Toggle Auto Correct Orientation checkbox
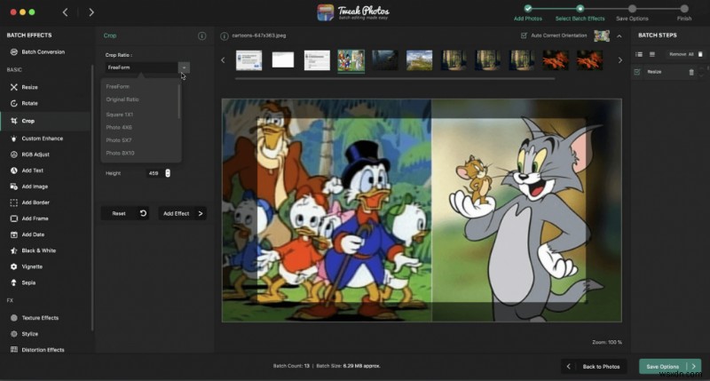The image size is (710, 381). [525, 36]
